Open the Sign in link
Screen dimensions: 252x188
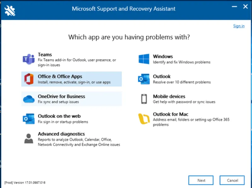238,26
